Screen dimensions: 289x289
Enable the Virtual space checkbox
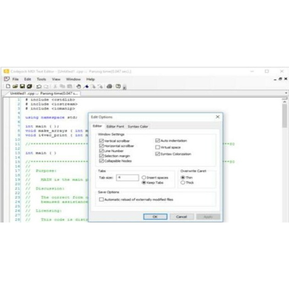tap(157, 147)
